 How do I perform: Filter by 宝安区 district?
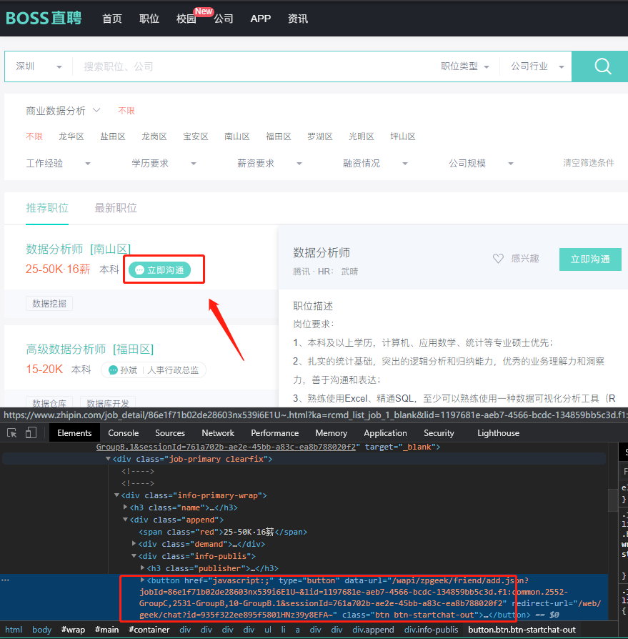tap(196, 137)
